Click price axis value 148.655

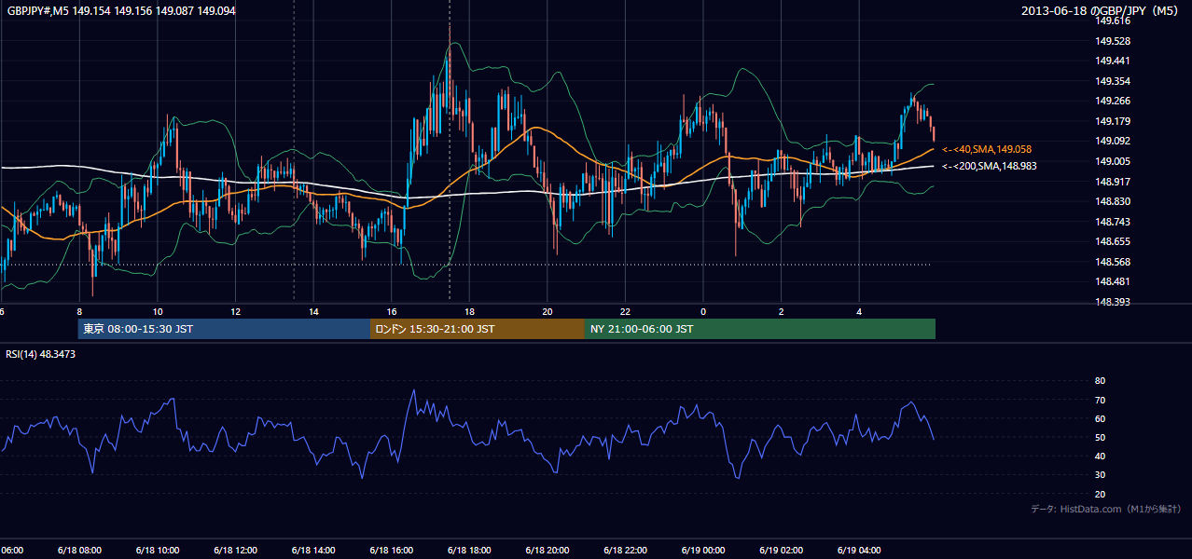(1113, 241)
